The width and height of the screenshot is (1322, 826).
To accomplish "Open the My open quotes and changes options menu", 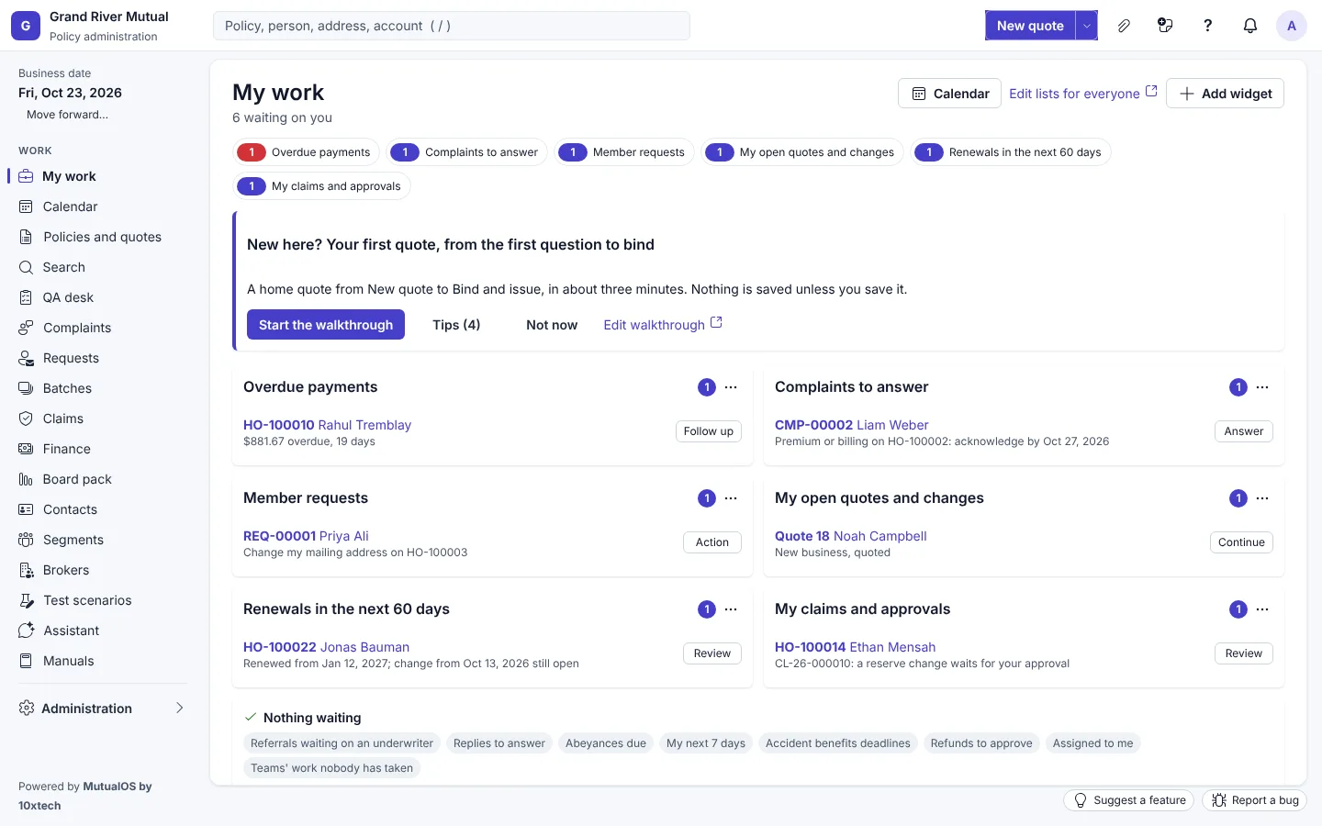I will [x=1262, y=498].
